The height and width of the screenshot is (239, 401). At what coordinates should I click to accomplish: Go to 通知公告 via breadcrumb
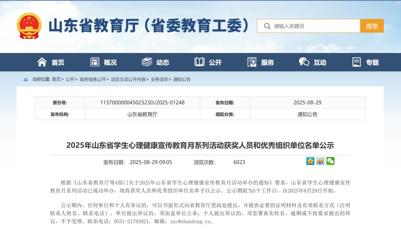[x=182, y=79]
